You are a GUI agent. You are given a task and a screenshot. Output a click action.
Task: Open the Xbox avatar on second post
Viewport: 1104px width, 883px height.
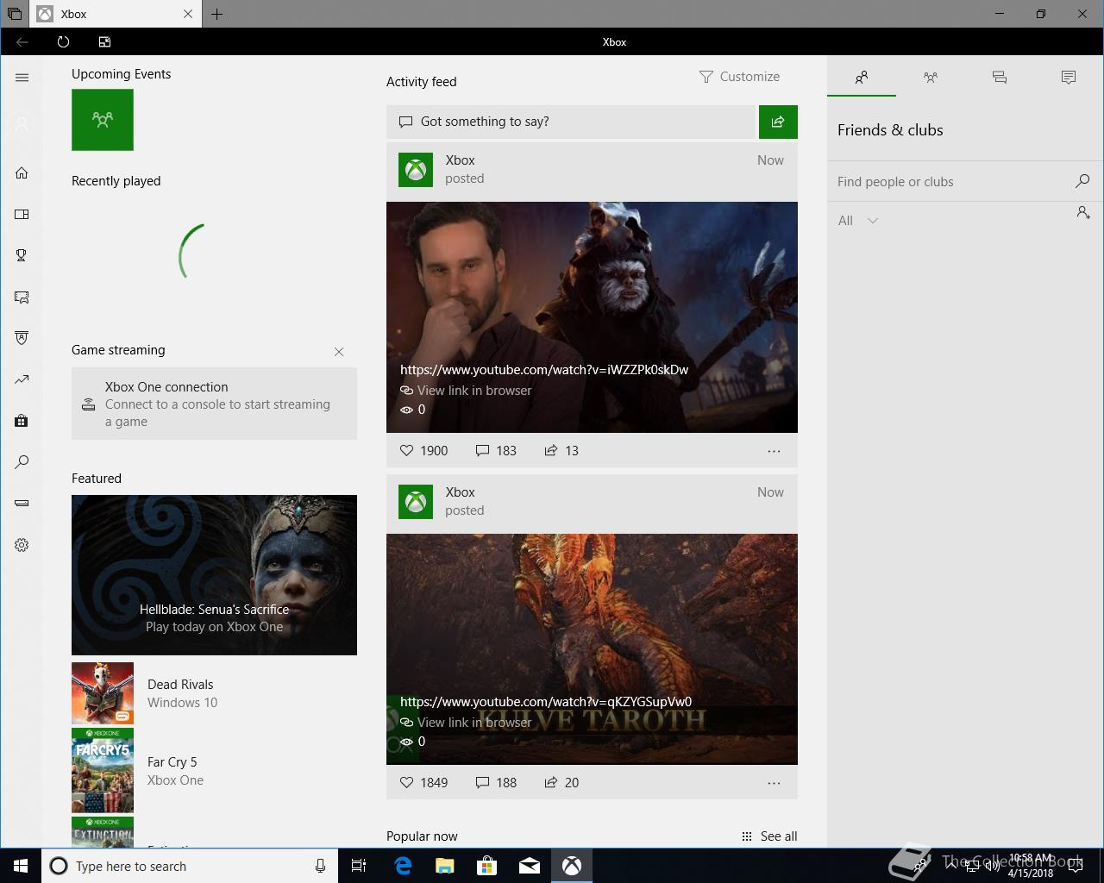click(416, 501)
